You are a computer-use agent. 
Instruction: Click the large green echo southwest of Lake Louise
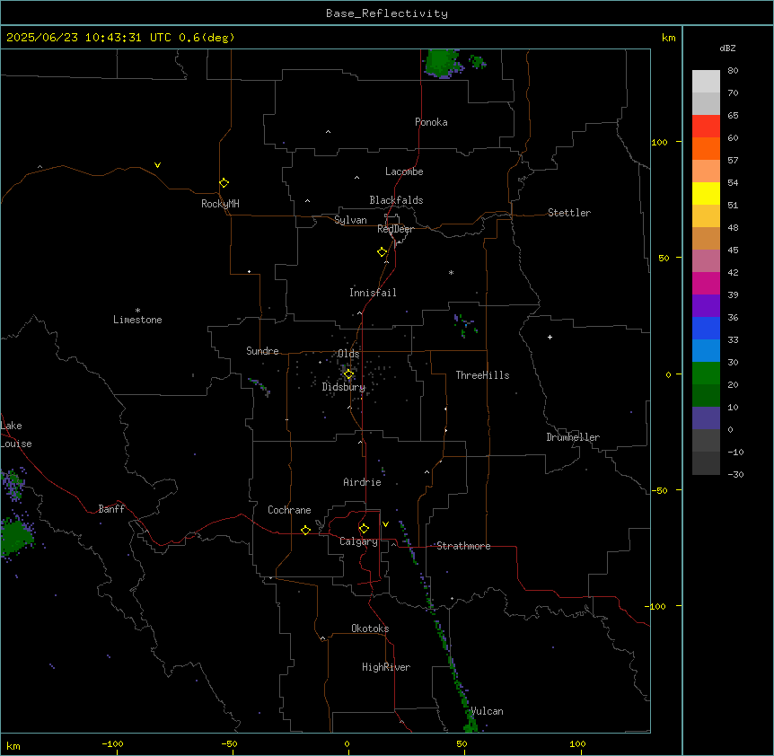16,536
